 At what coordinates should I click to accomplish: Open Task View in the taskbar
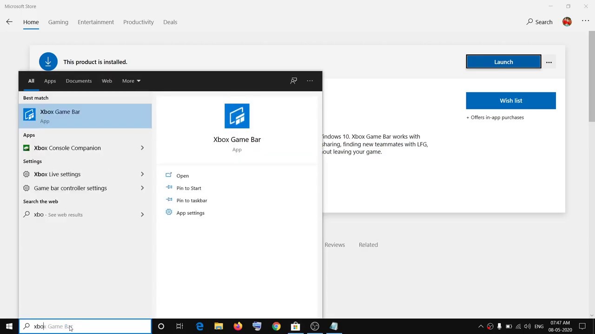coord(179,327)
